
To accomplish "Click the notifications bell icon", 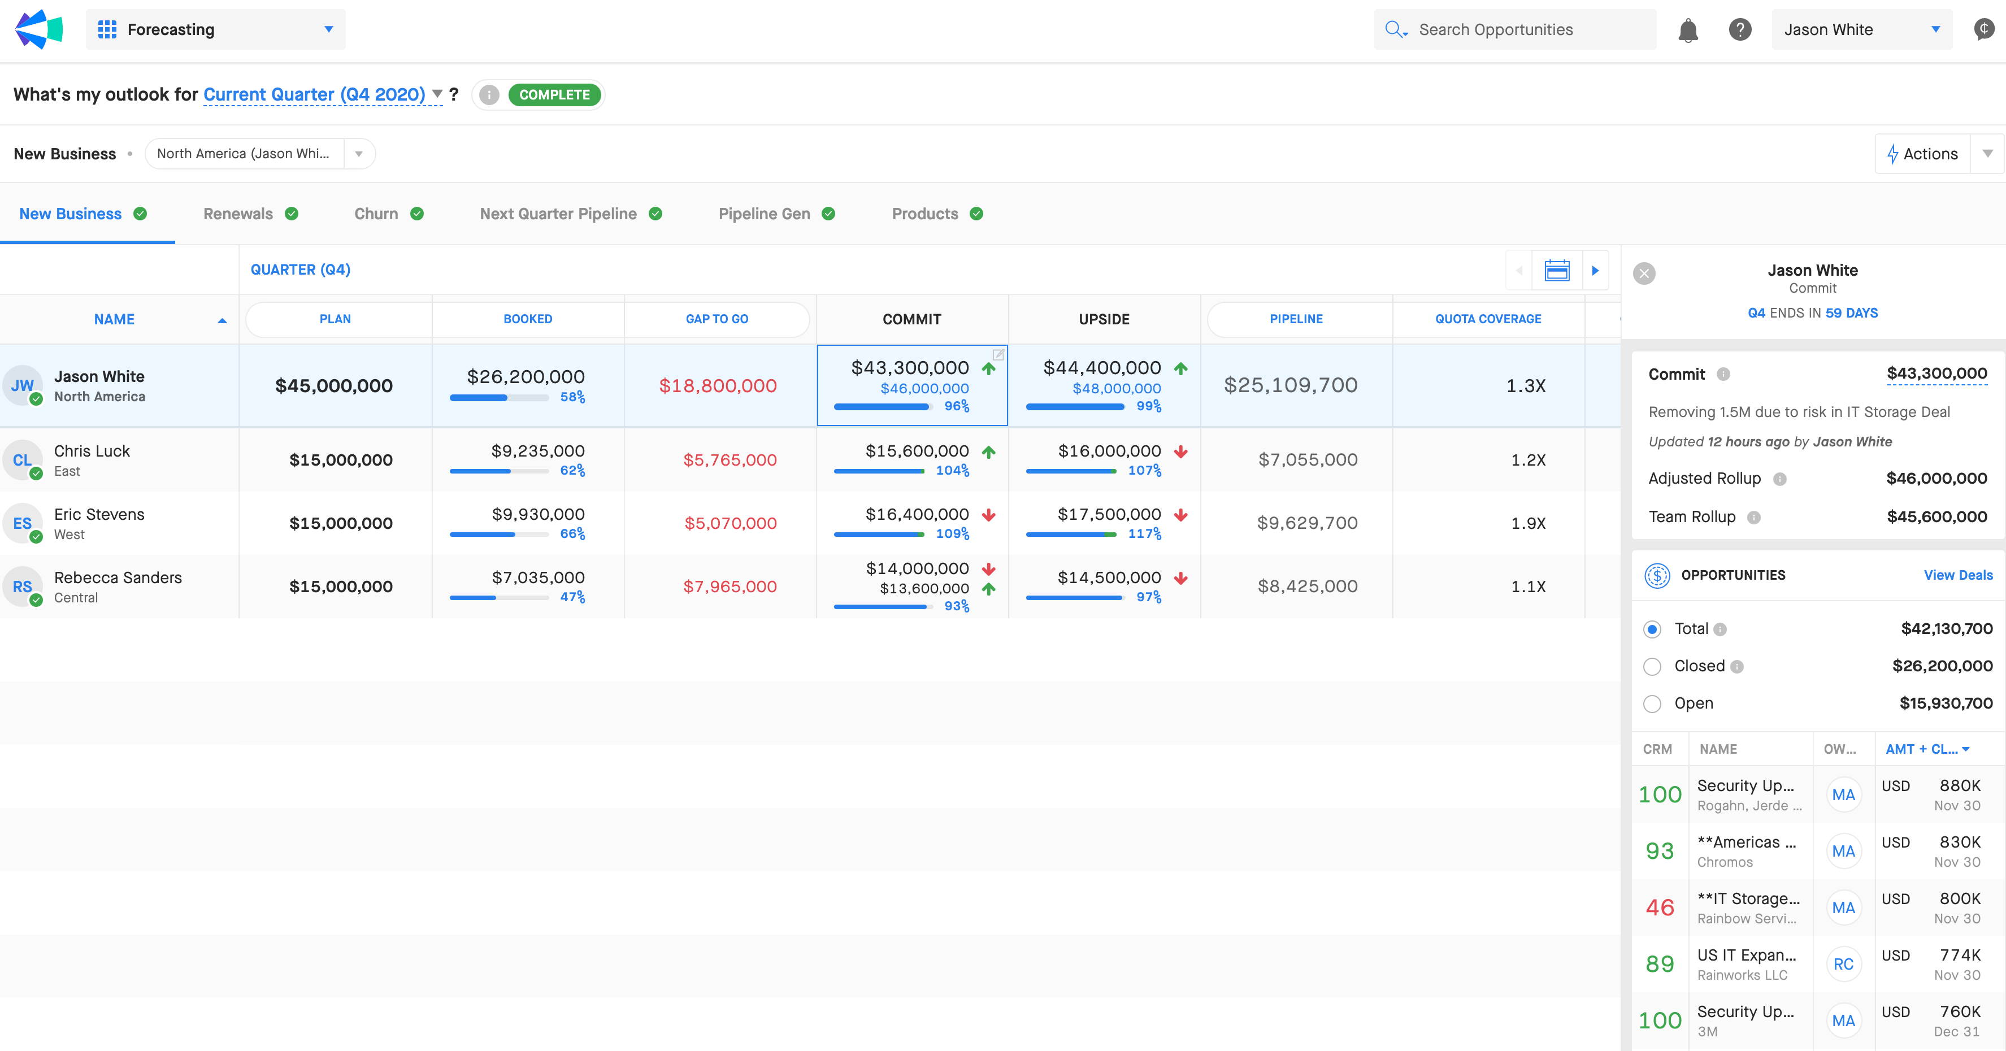I will coord(1687,31).
